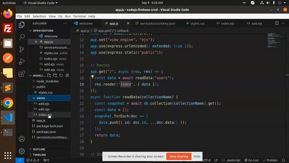Collapse the public folder

point(41,86)
